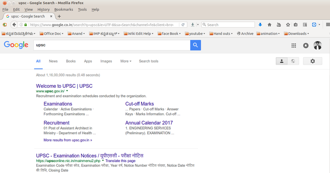Open Annual Calendar 2017 sitelink
Image resolution: width=330 pixels, height=173 pixels.
click(x=149, y=123)
